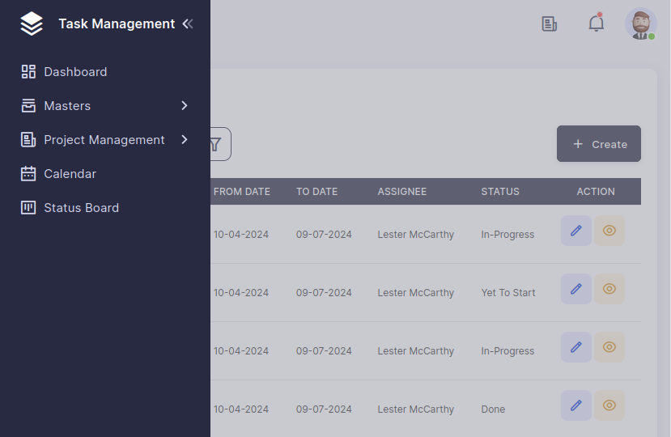
Task: Click the ACTION column header
Action: pyautogui.click(x=596, y=192)
